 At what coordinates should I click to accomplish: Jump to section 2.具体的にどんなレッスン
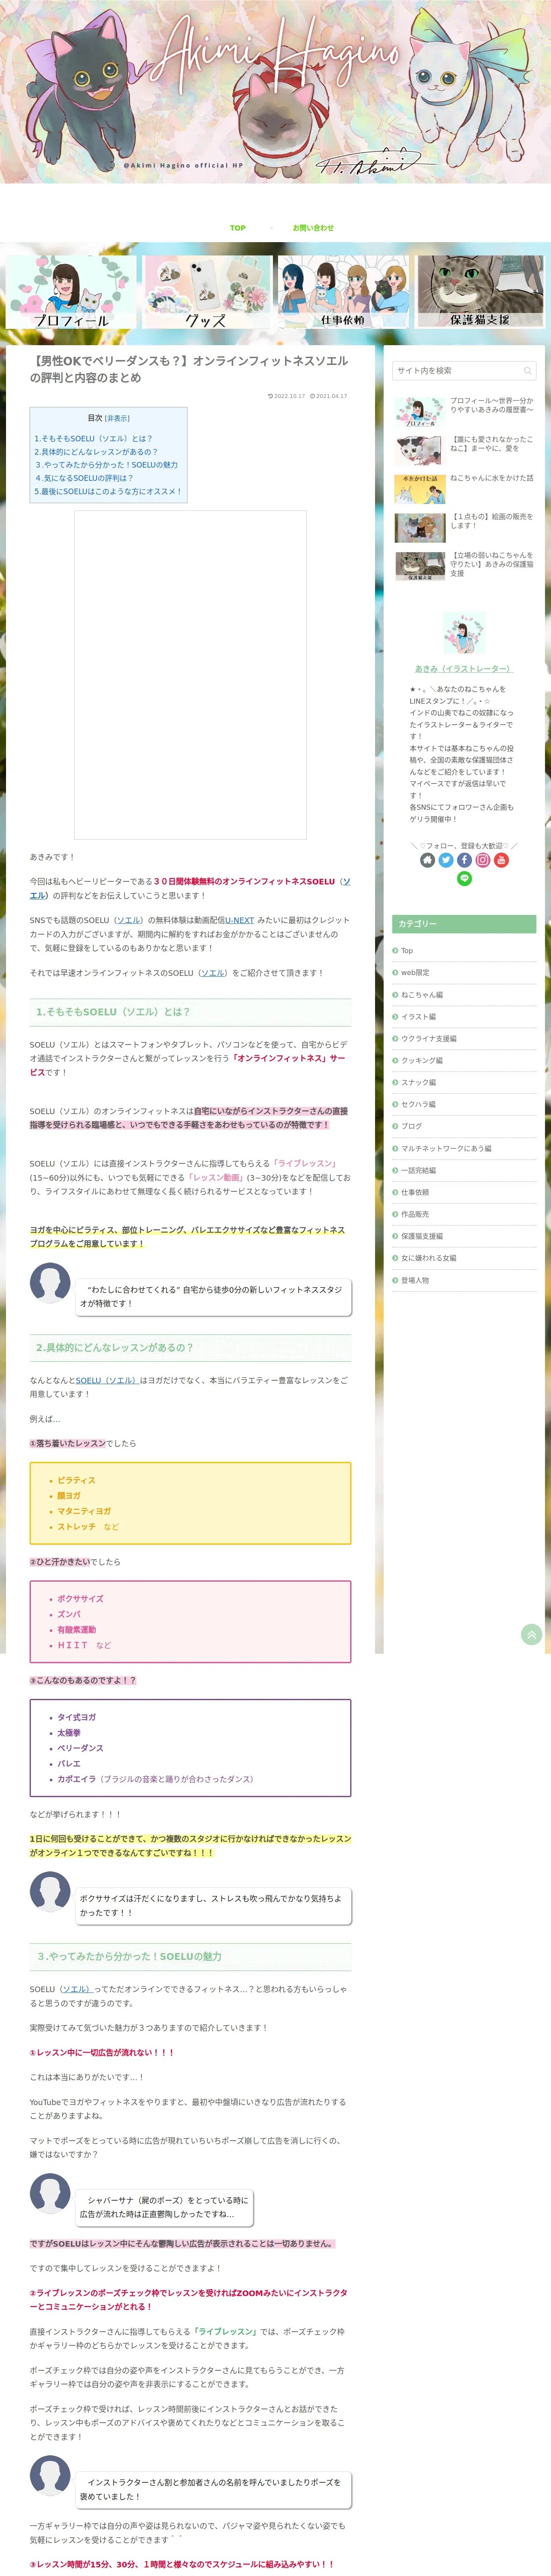pos(96,452)
